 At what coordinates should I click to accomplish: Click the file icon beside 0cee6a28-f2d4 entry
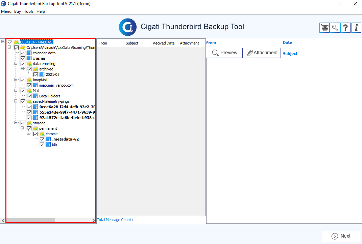35,107
